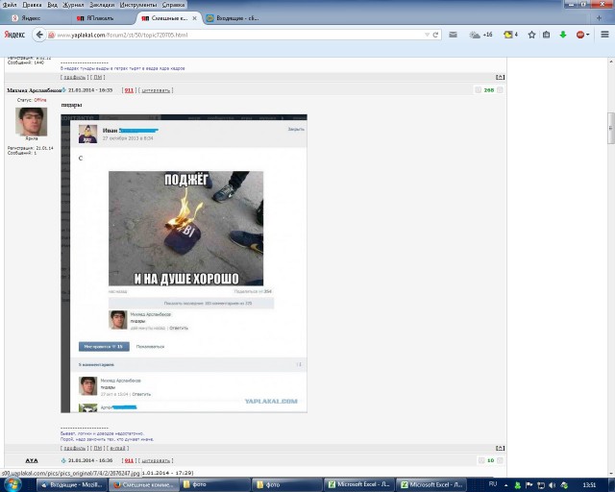Switch to Входящие - Mozilla taskbar window

[71, 485]
